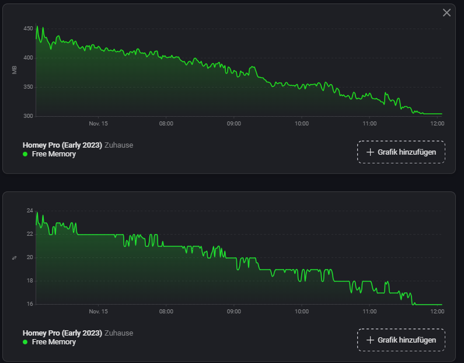Click the % axis unit label
The width and height of the screenshot is (464, 363).
14,258
